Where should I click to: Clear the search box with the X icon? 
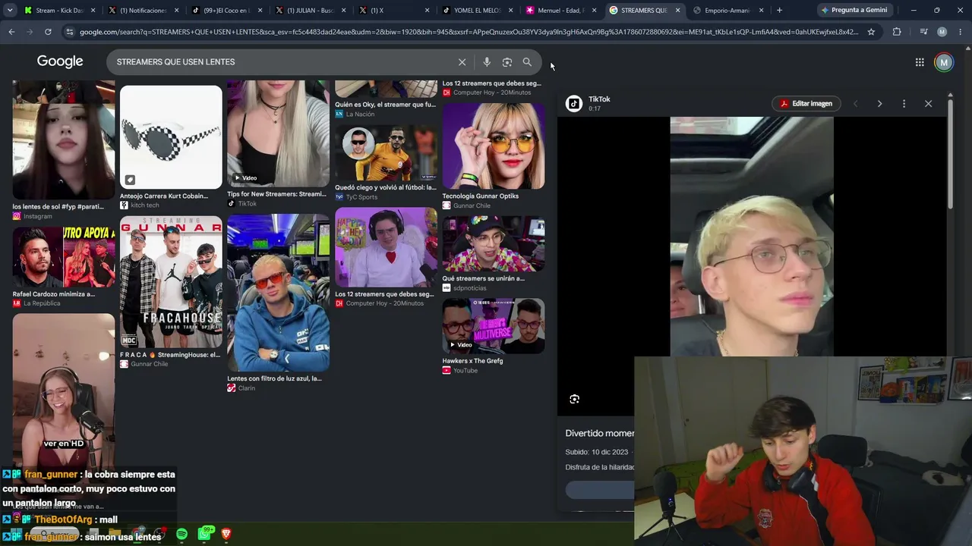(462, 62)
